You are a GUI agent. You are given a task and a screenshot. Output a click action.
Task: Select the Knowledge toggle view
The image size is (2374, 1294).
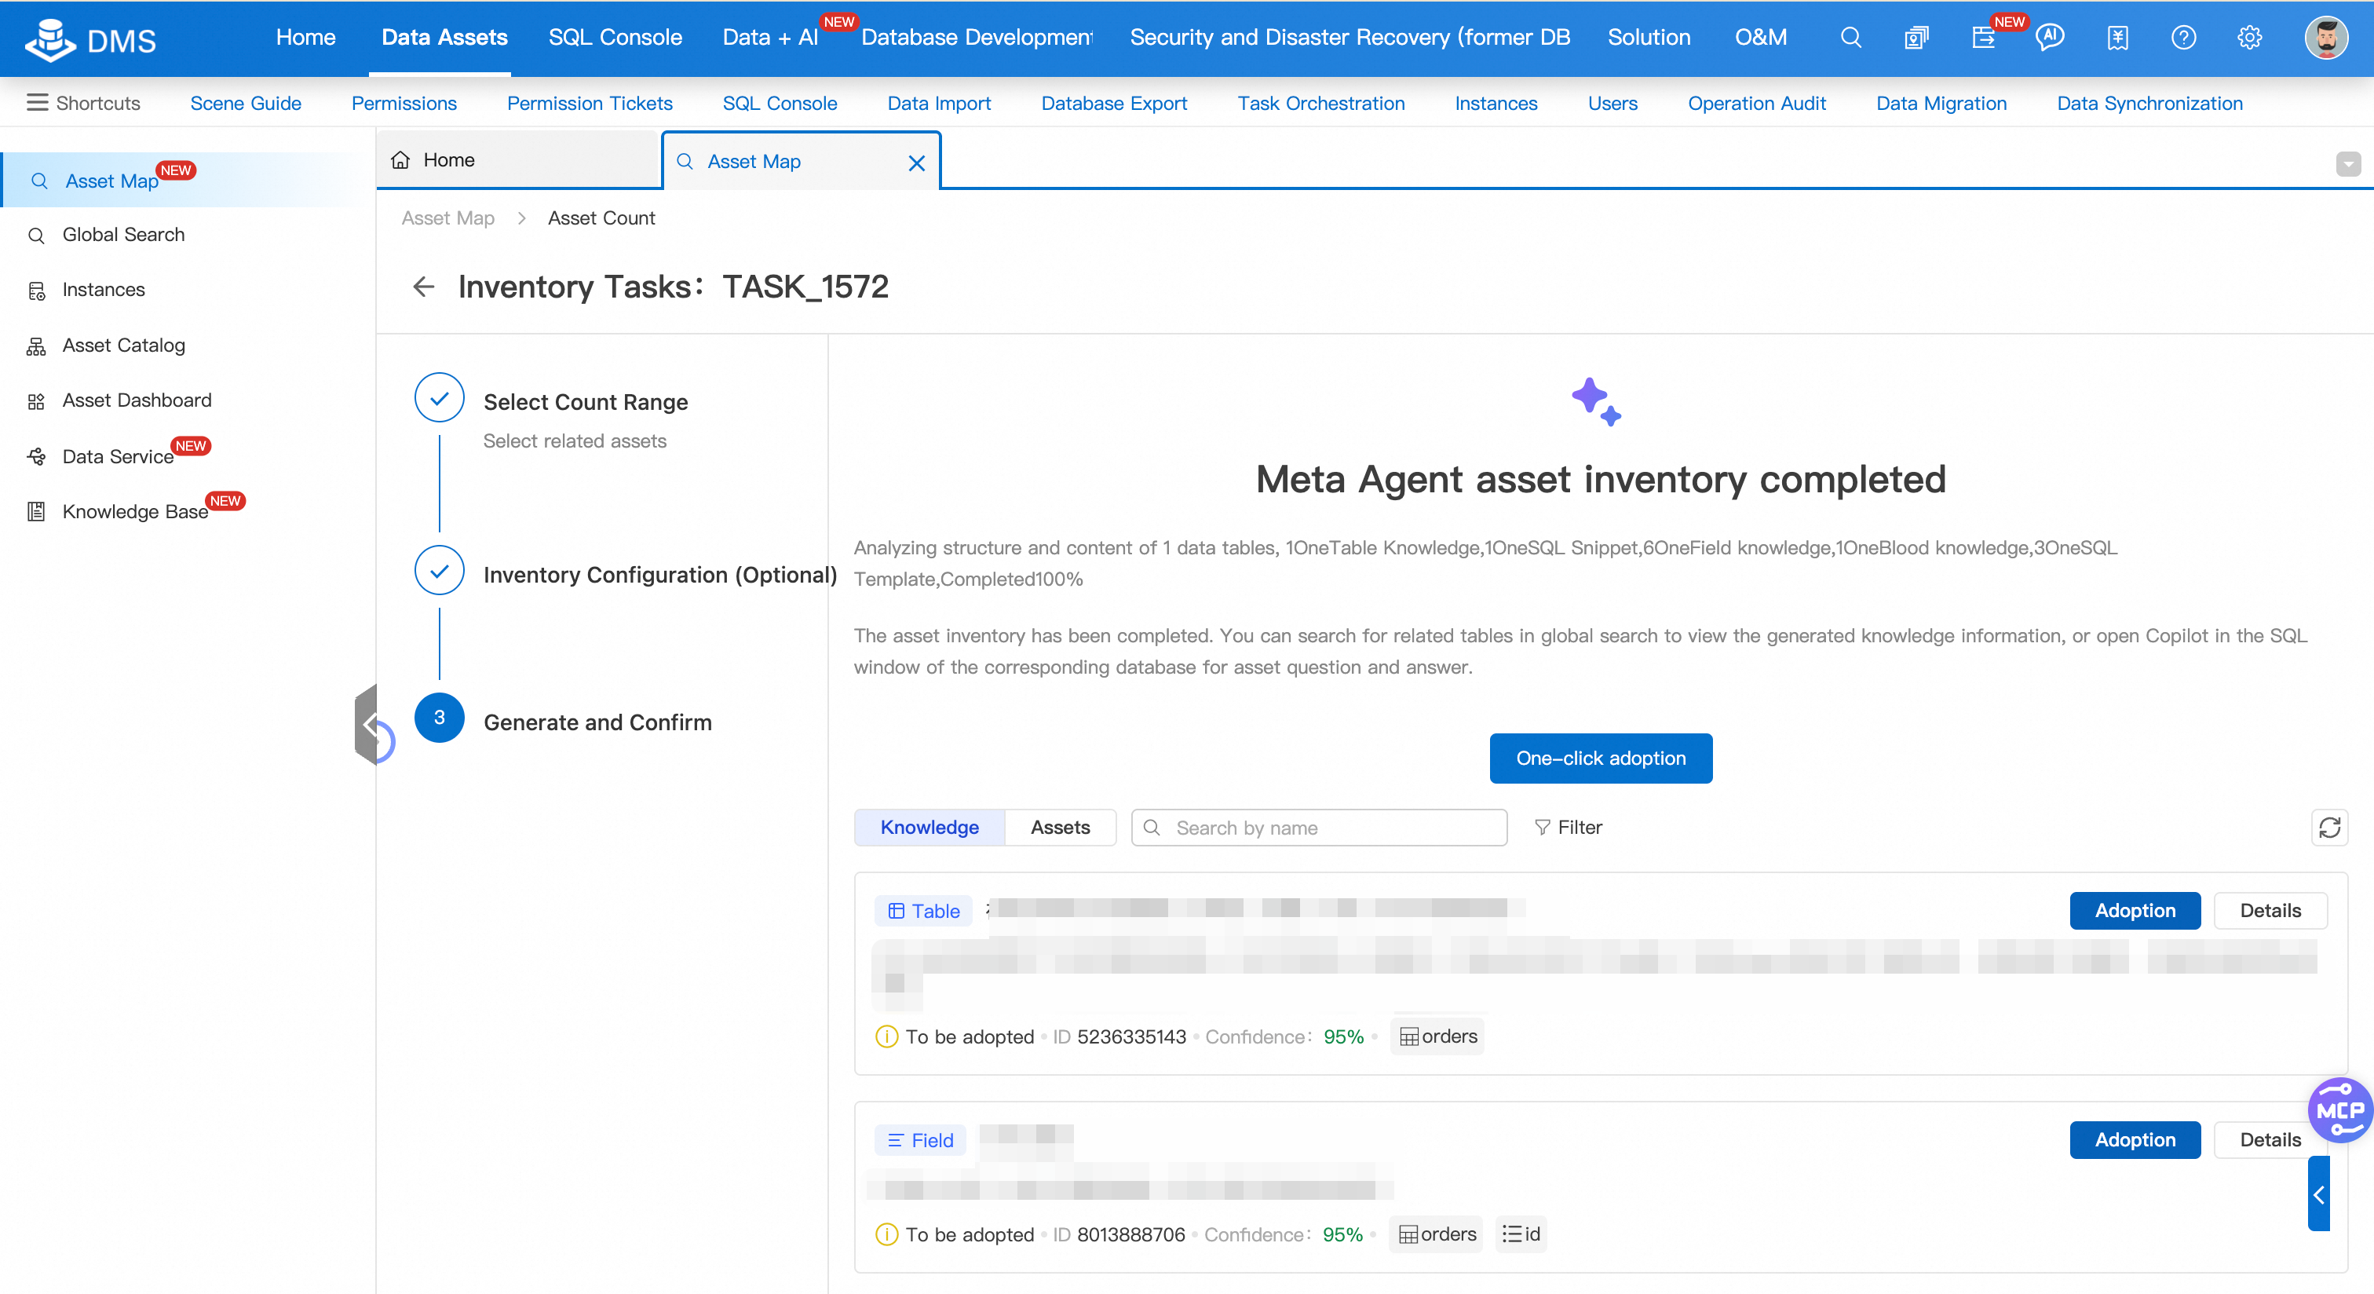click(x=929, y=827)
